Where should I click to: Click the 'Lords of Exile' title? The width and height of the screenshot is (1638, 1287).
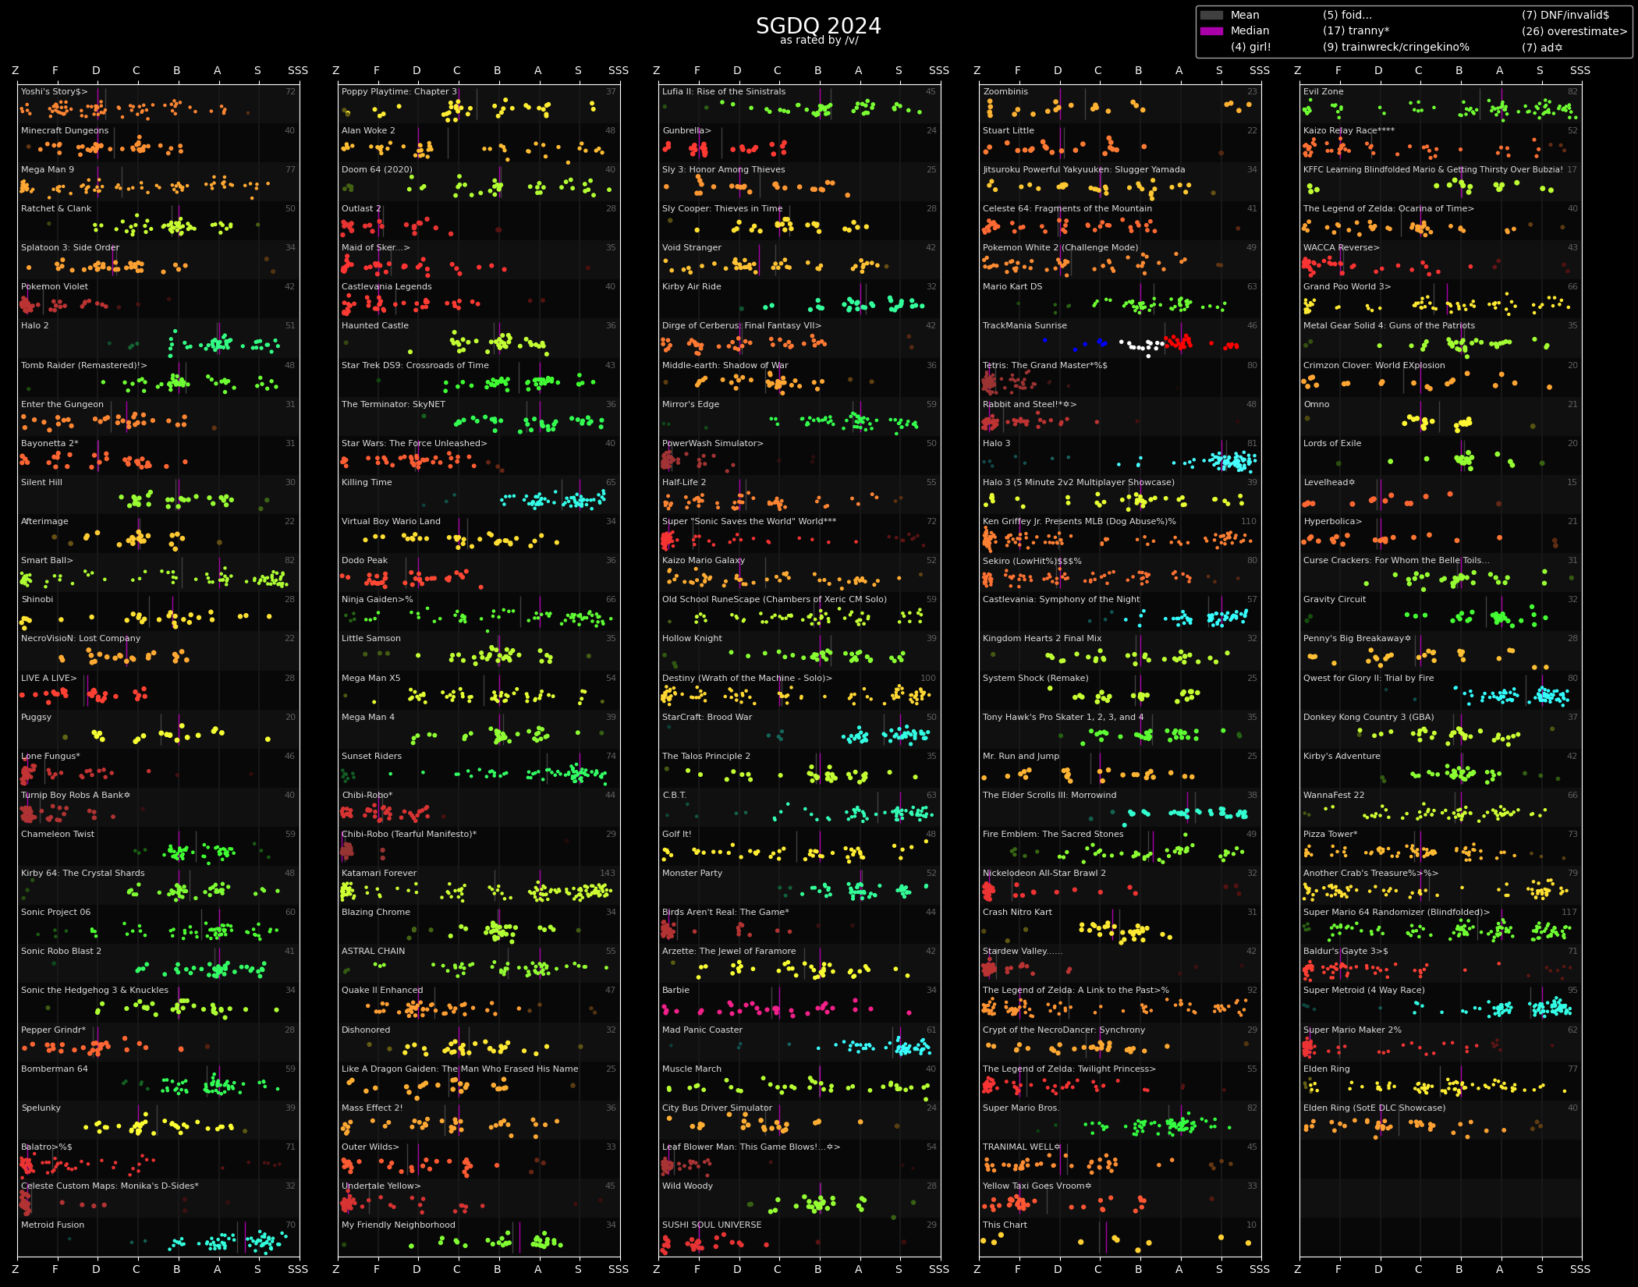[1332, 444]
